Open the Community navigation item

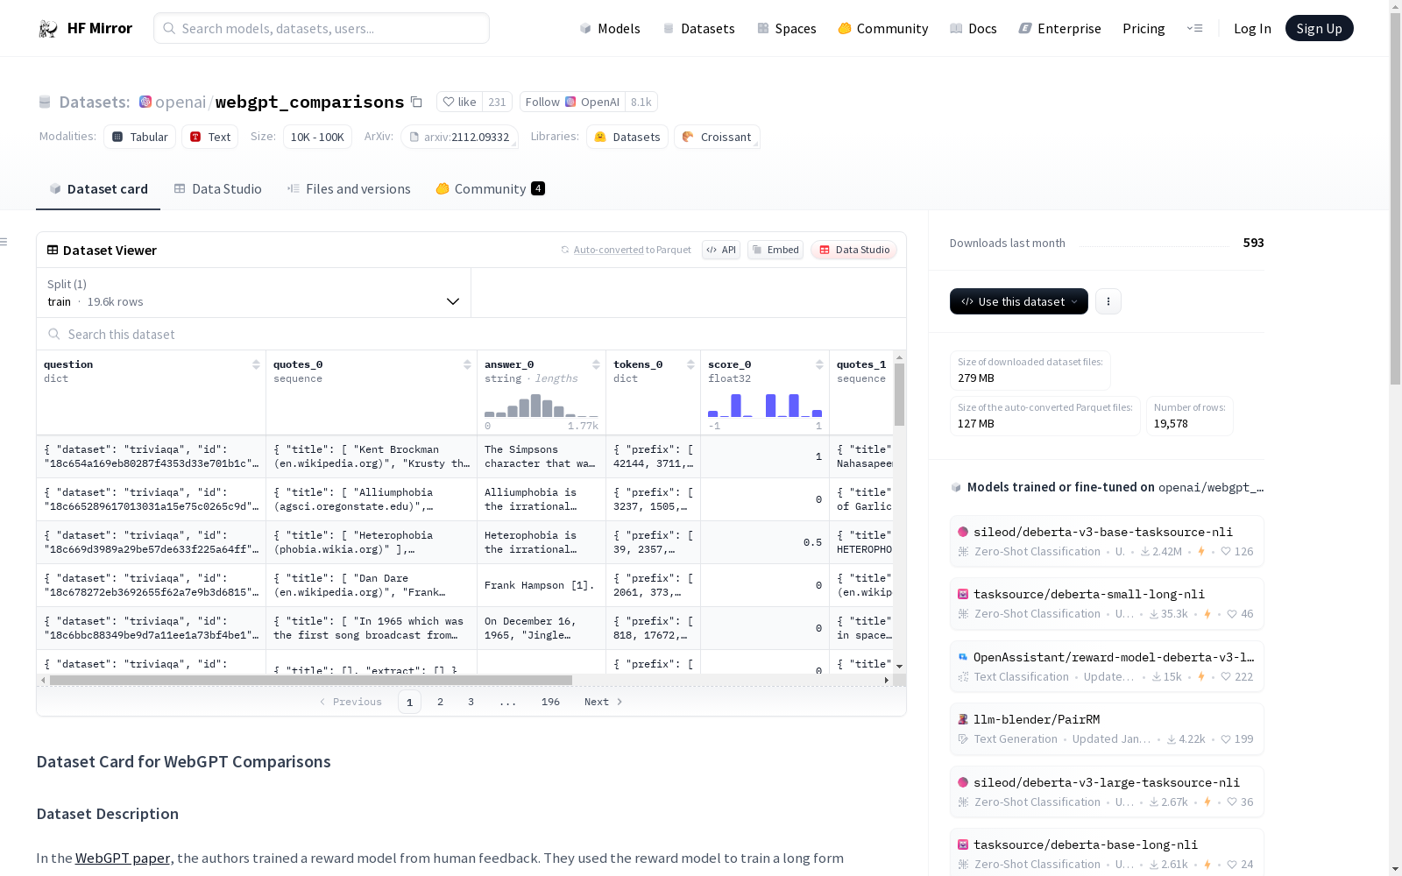pos(883,29)
